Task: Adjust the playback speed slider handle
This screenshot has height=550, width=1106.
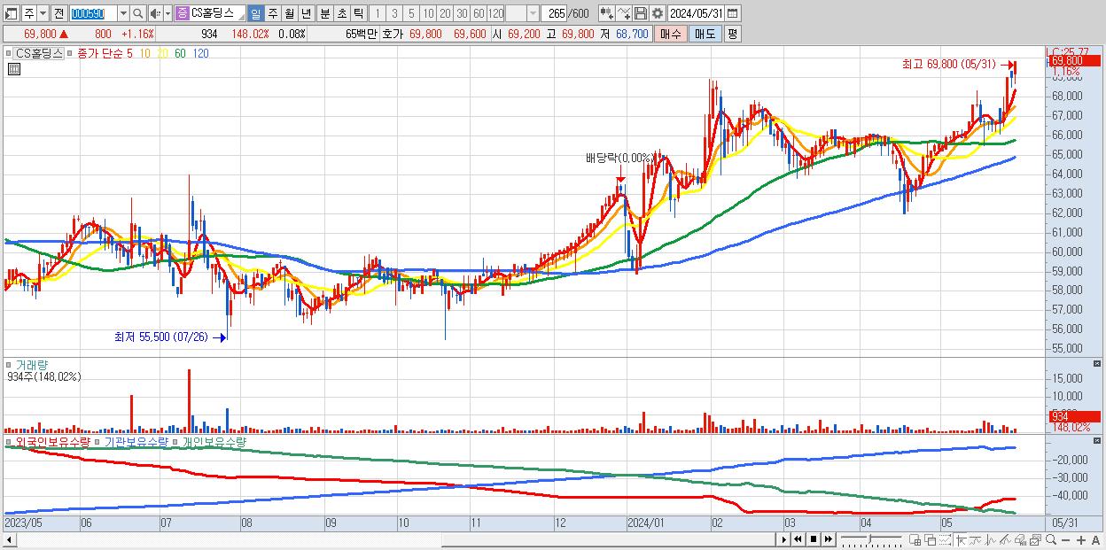Action: 870,538
